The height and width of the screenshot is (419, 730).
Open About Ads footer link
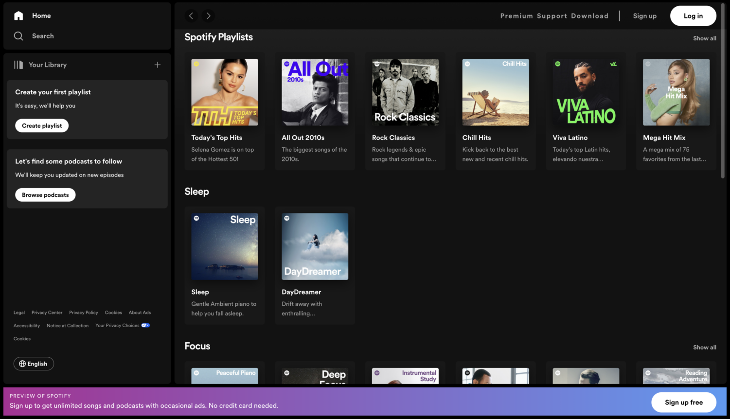coord(140,313)
